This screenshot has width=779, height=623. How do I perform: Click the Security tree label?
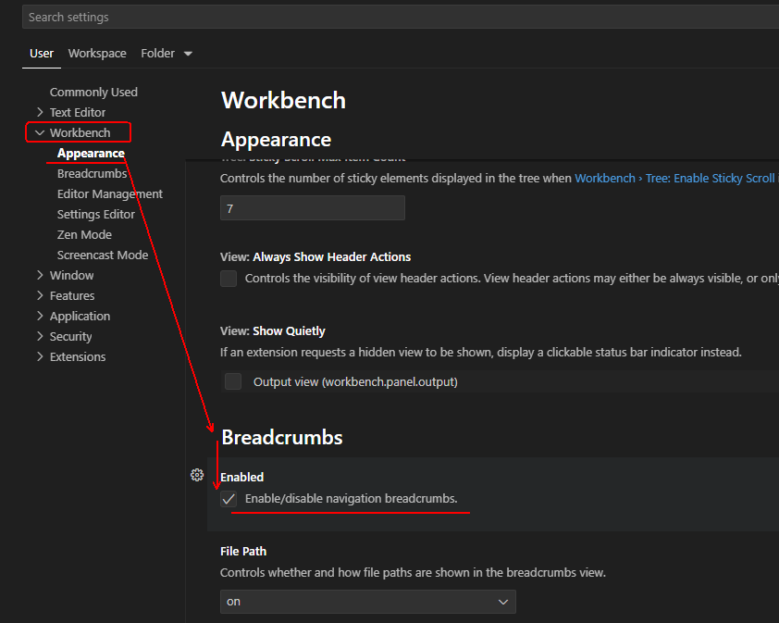70,336
